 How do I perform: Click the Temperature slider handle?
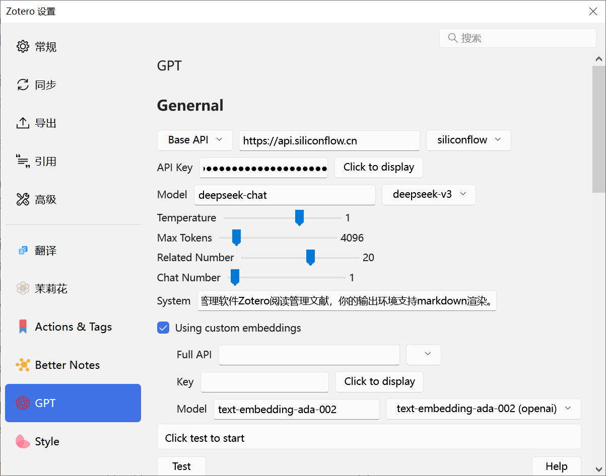pos(299,218)
